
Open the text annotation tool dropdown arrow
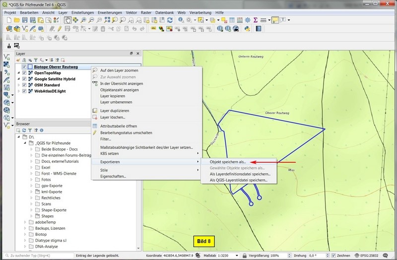click(289, 20)
